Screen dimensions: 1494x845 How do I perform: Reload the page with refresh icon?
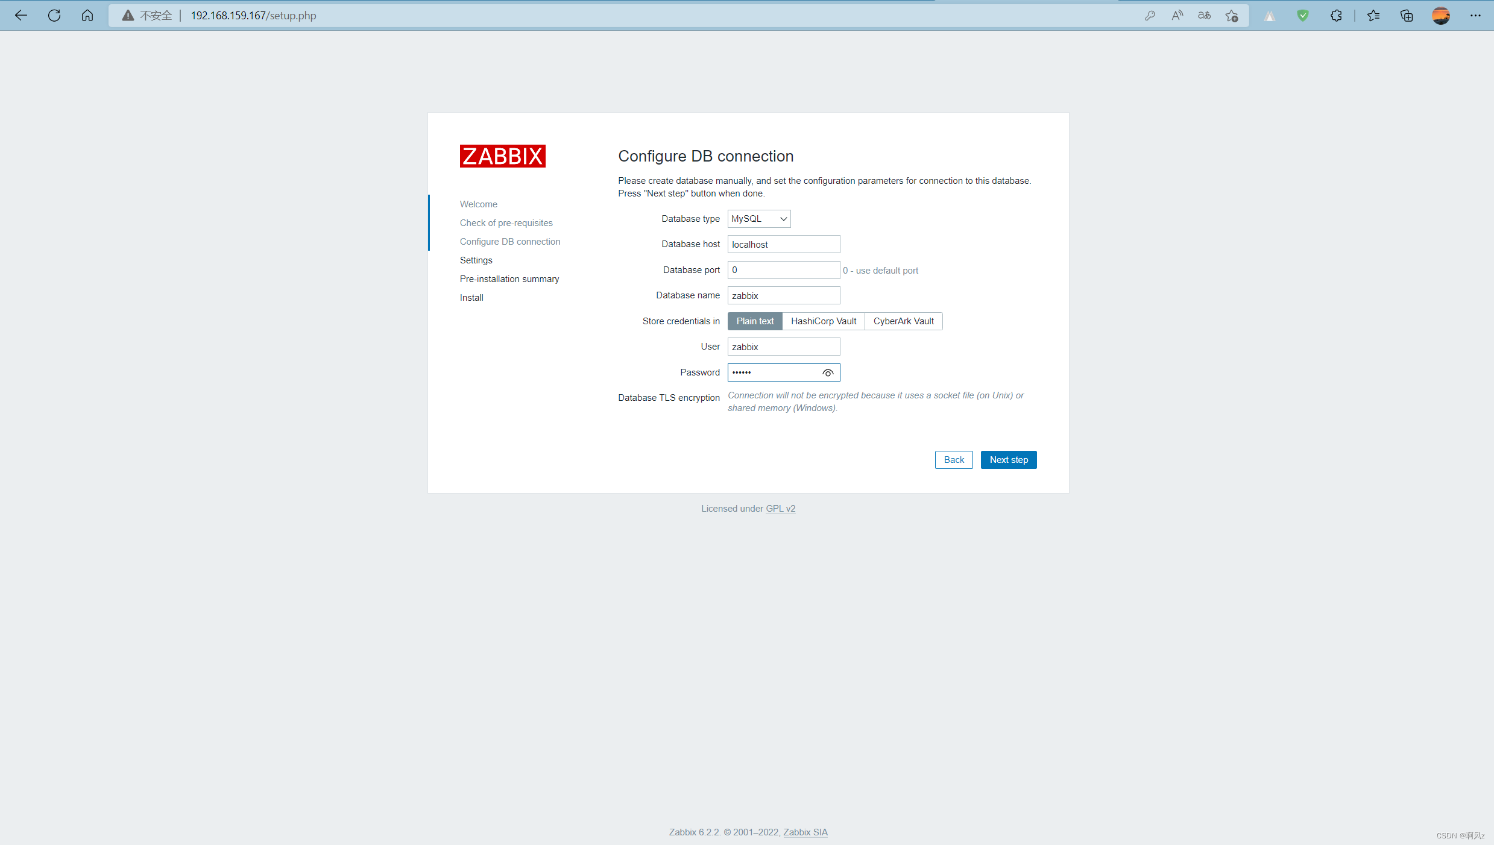(54, 16)
